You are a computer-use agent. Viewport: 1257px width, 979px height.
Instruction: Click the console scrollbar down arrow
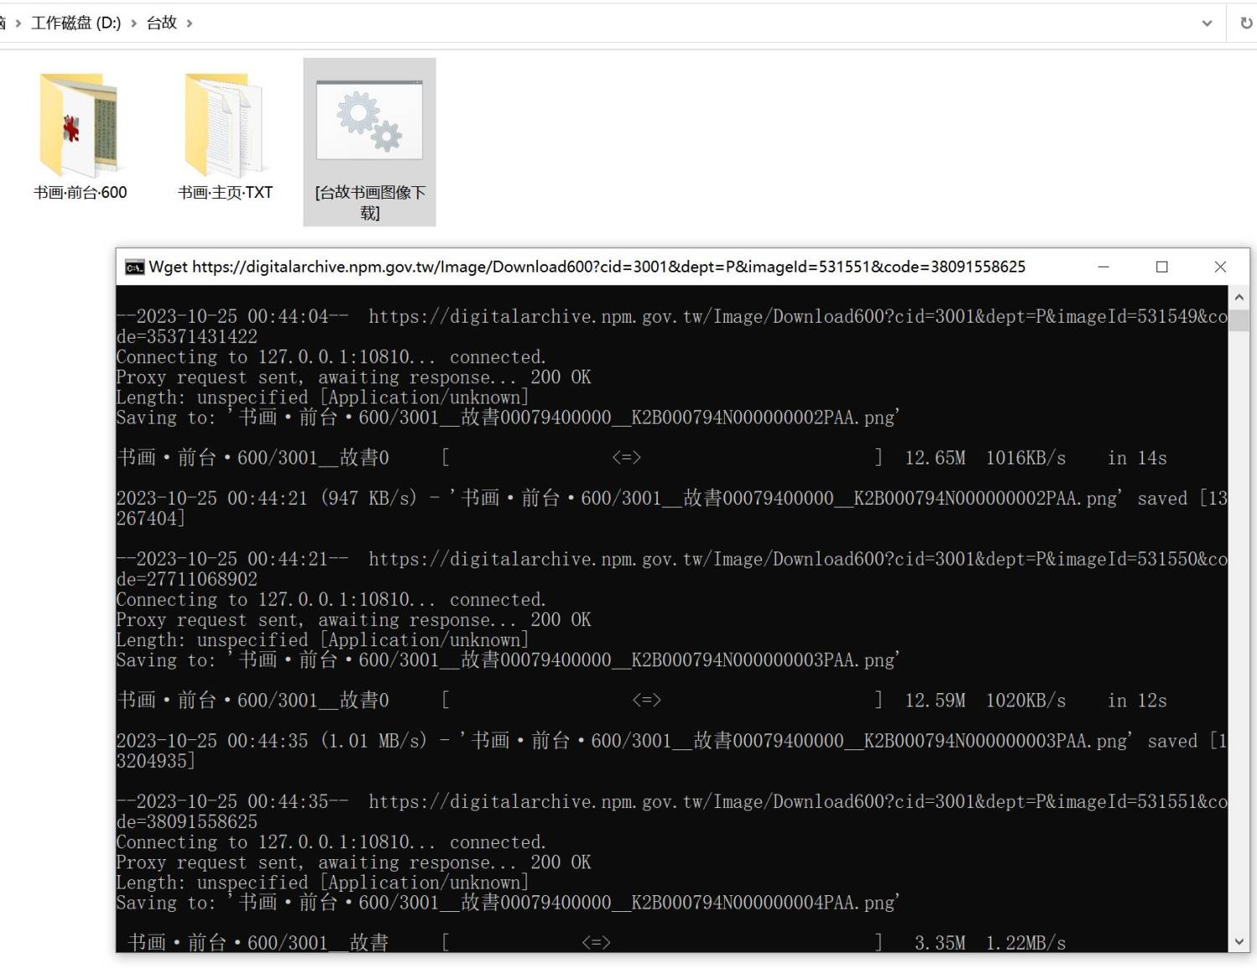point(1239,941)
